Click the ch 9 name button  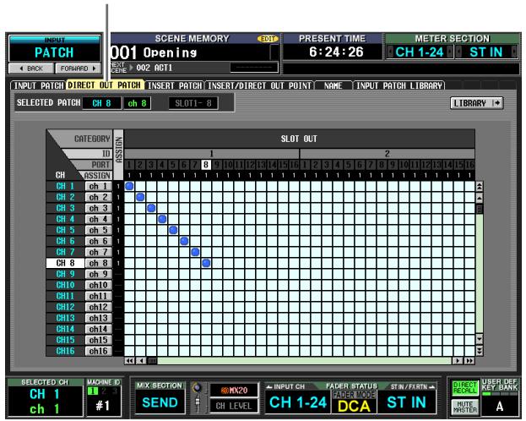coord(98,274)
